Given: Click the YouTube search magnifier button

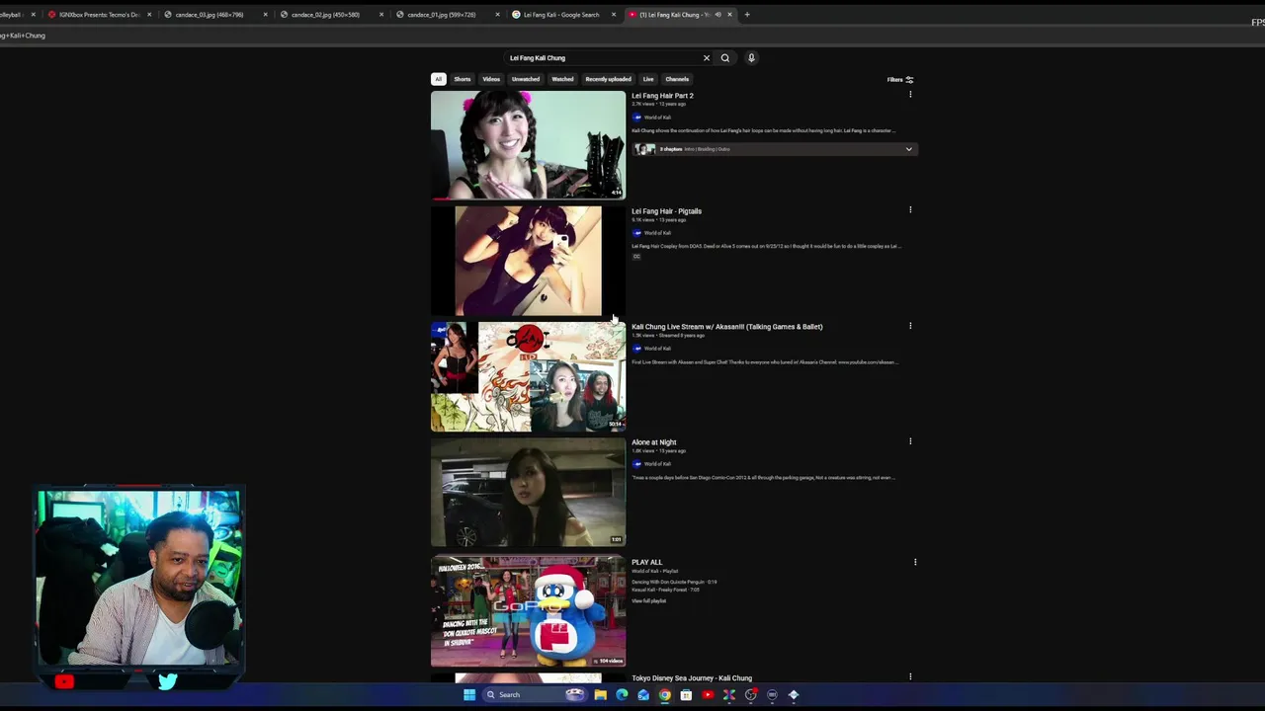Looking at the screenshot, I should (725, 57).
